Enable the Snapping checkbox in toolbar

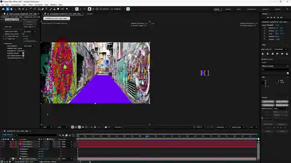click(x=112, y=9)
